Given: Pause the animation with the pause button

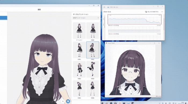Looking at the screenshot, I should pos(63,101).
